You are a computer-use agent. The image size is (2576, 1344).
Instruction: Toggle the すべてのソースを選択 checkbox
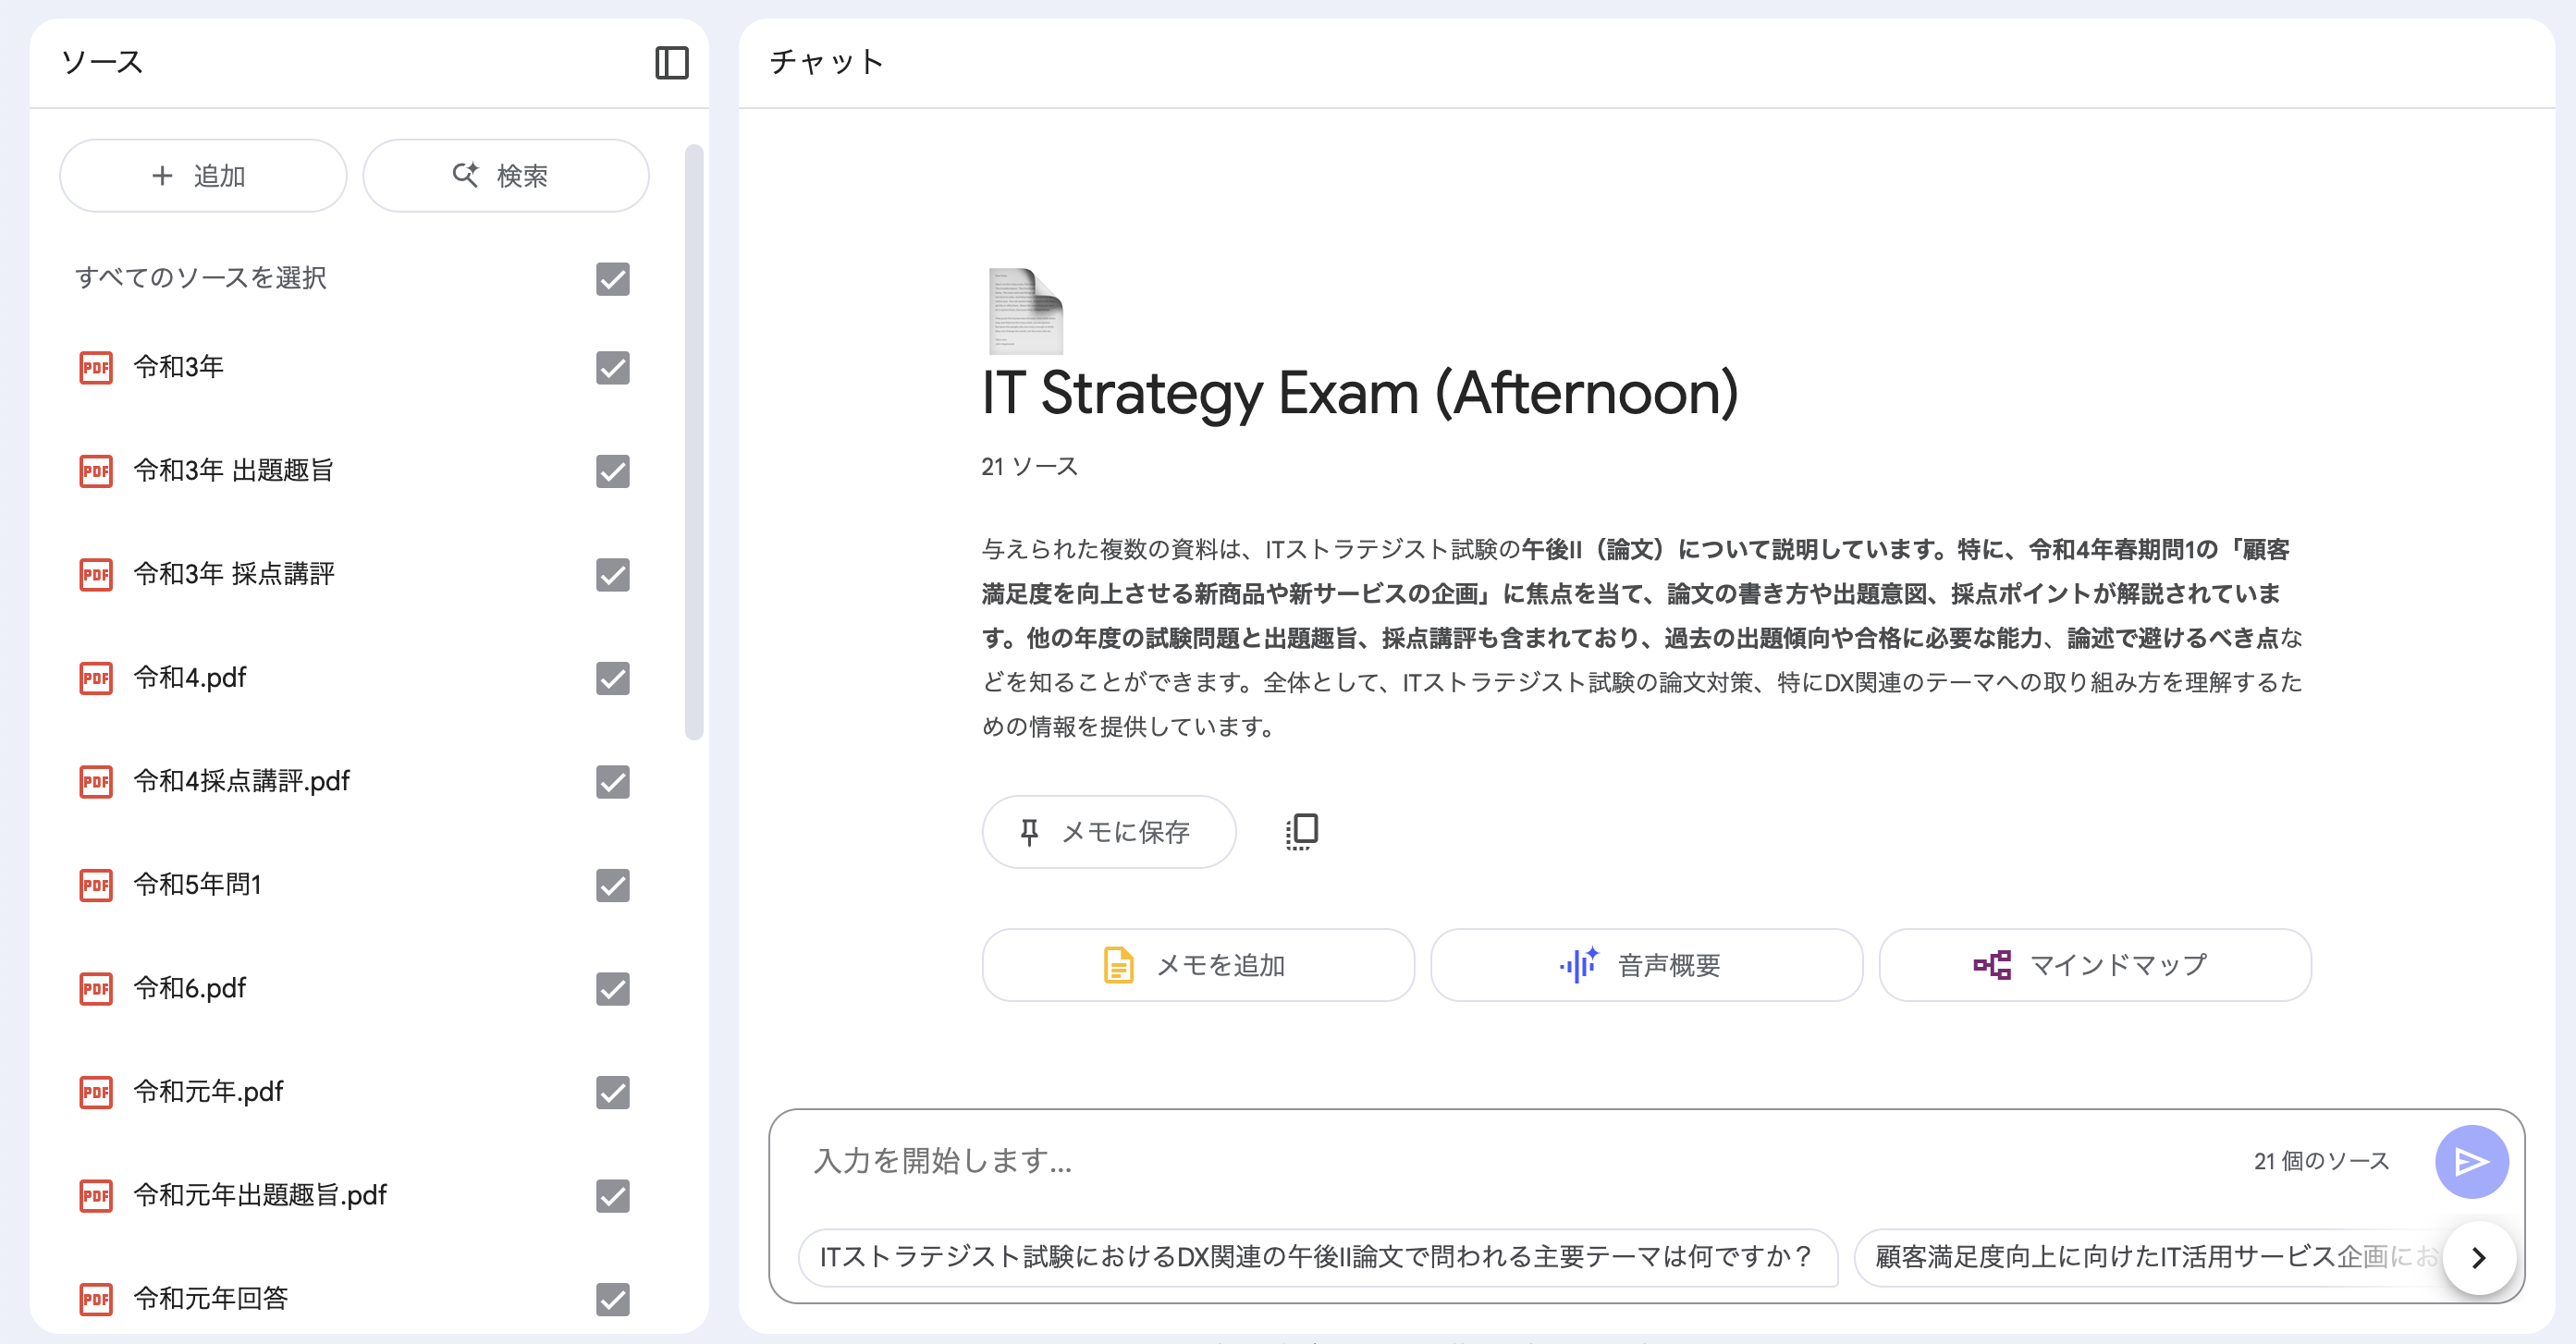point(613,279)
